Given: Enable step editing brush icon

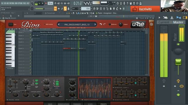Looking at the screenshot, I should pyautogui.click(x=62, y=8).
